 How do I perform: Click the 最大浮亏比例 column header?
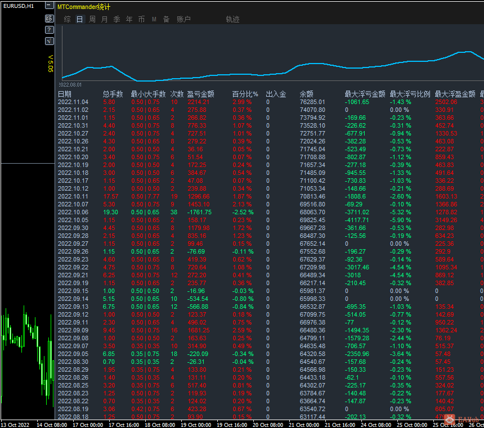410,94
